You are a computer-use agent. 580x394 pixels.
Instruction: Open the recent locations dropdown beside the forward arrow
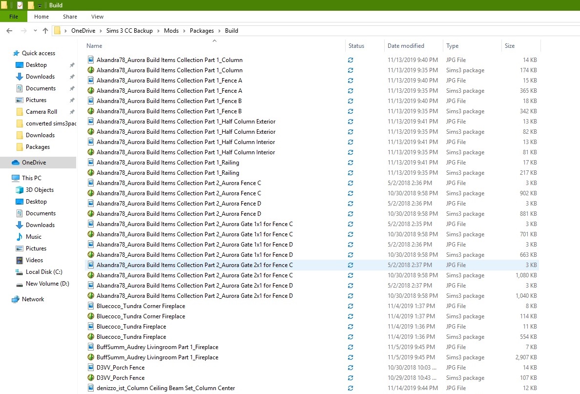pos(35,30)
